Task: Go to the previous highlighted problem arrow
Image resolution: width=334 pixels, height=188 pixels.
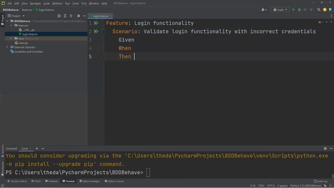Action: click(327, 22)
